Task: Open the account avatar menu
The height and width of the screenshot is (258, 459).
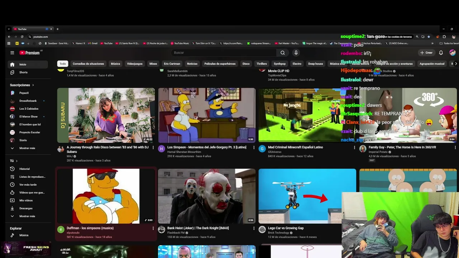Action: [452, 53]
